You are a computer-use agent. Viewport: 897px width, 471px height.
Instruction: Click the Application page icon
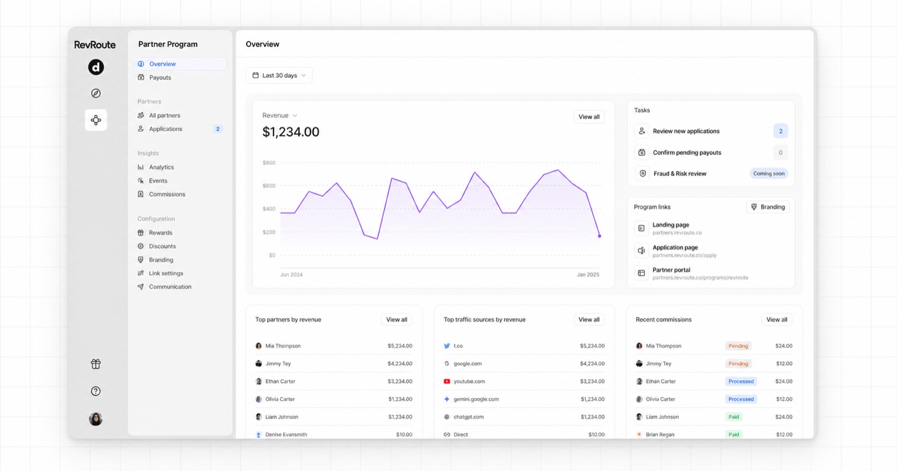pyautogui.click(x=641, y=251)
